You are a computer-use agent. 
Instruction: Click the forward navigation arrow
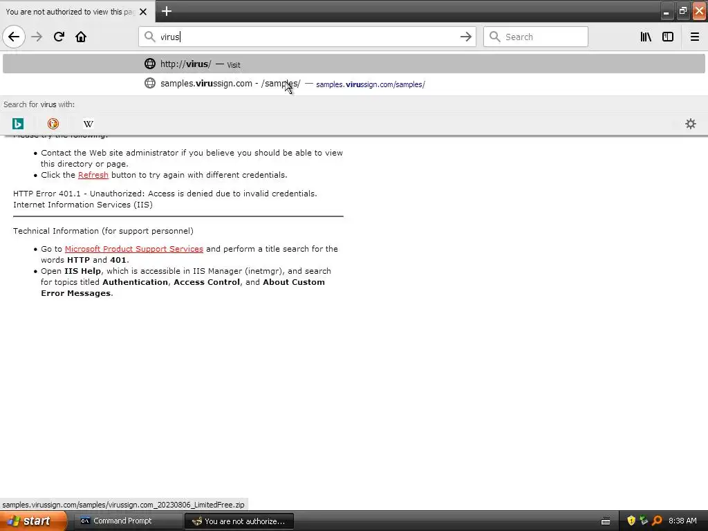tap(37, 37)
